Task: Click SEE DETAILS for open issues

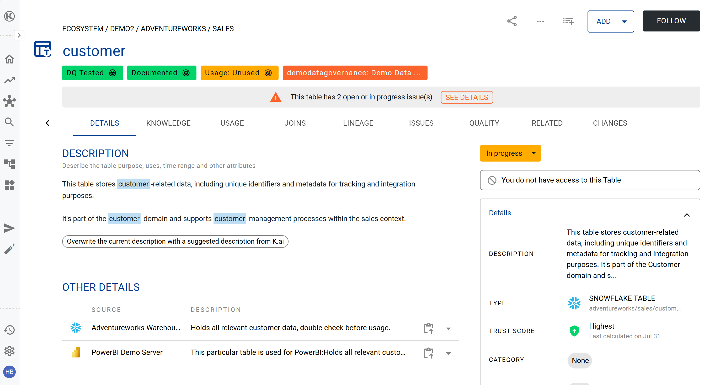Action: pos(467,97)
